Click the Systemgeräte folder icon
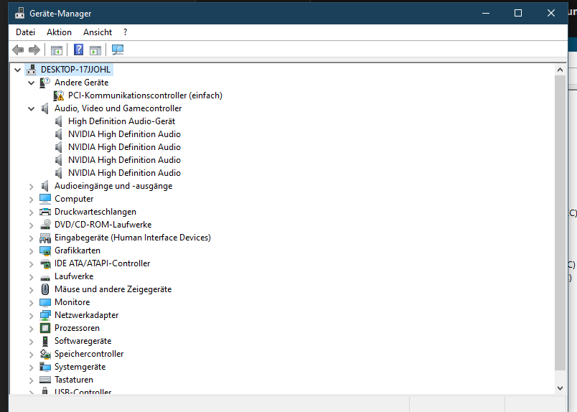 click(x=45, y=367)
